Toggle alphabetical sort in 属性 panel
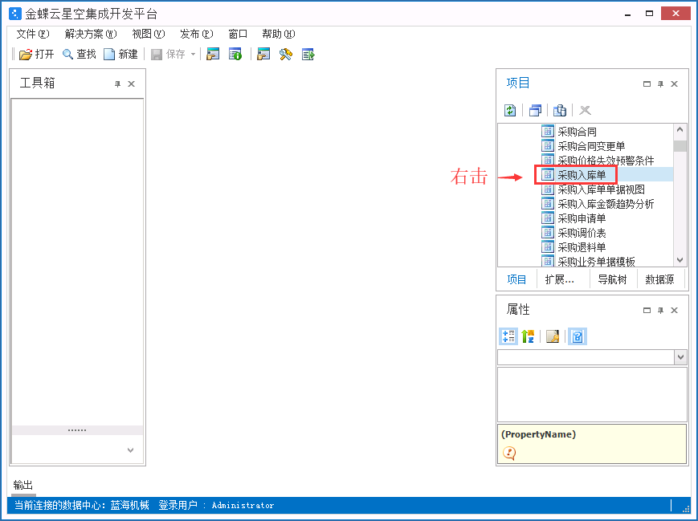Image resolution: width=698 pixels, height=521 pixels. tap(528, 336)
